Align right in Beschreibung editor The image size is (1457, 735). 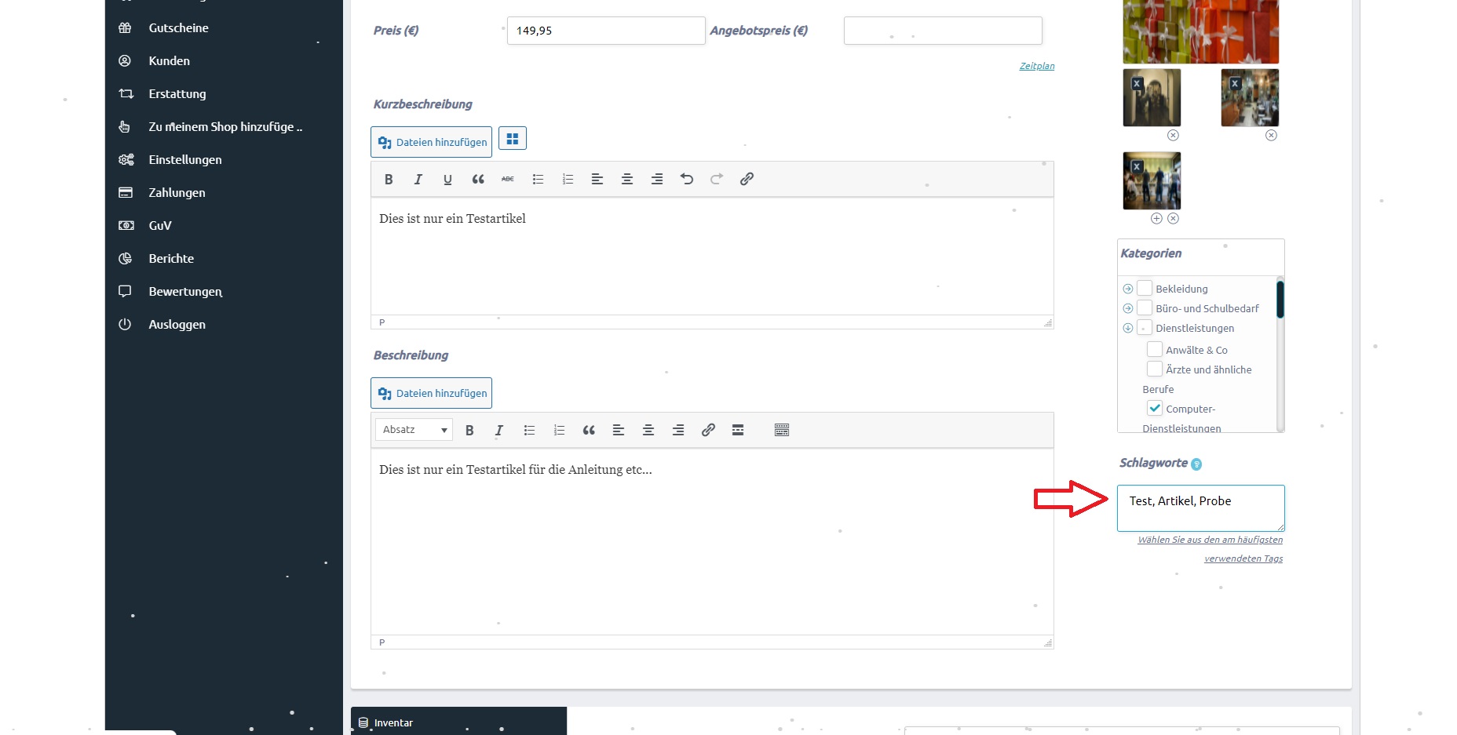click(x=678, y=430)
